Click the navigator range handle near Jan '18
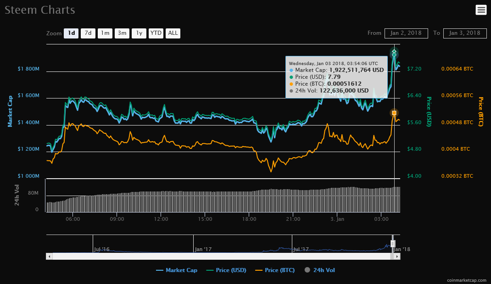This screenshot has height=284, width=491. click(393, 243)
